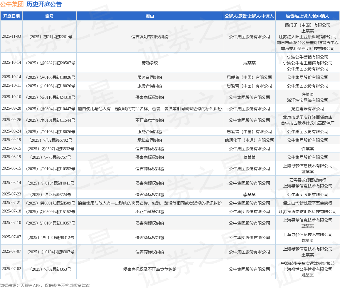Click case number (2025)粤0507民初3532号
Viewport: 340px width, 288px height.
(51, 149)
